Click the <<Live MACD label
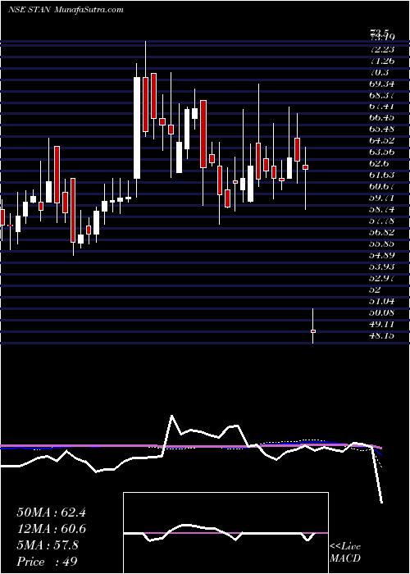 coord(345,553)
